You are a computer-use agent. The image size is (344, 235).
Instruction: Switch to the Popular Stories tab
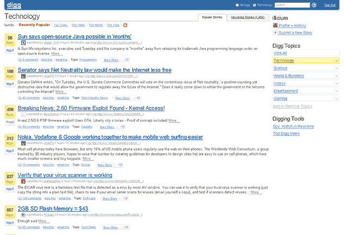[x=212, y=17]
